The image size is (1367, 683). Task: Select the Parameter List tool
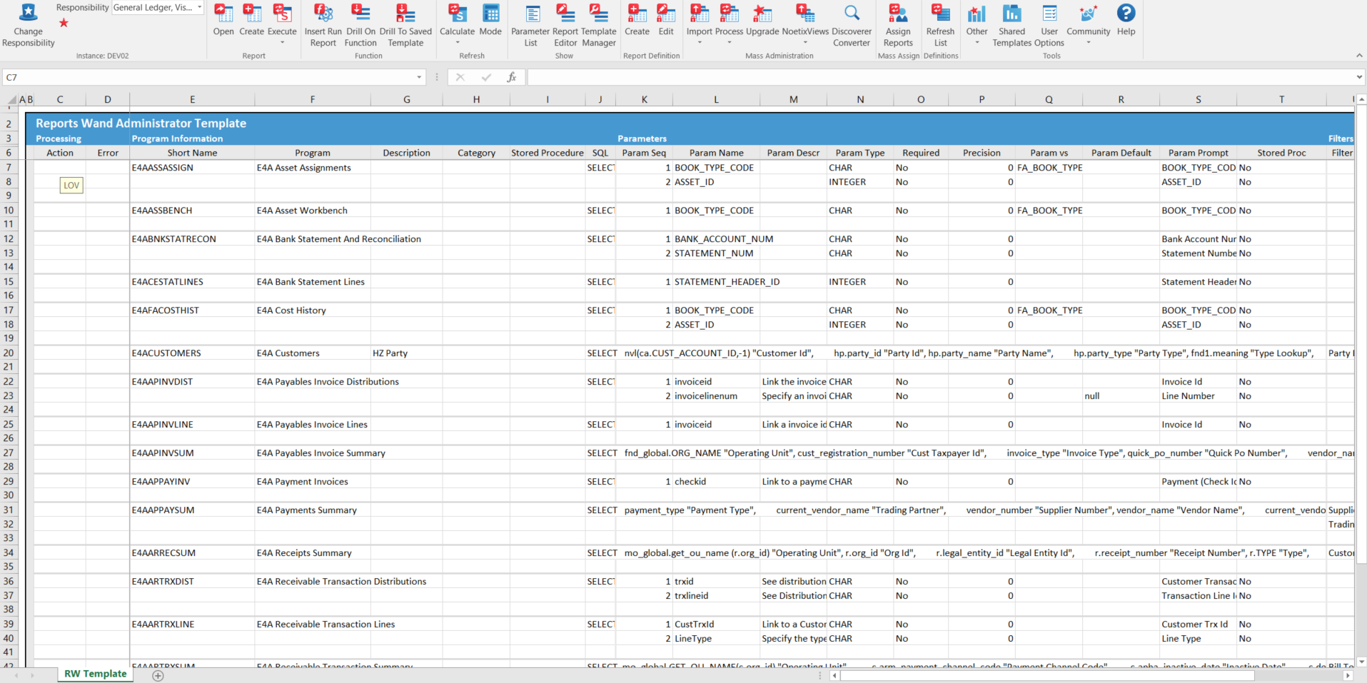click(x=530, y=25)
